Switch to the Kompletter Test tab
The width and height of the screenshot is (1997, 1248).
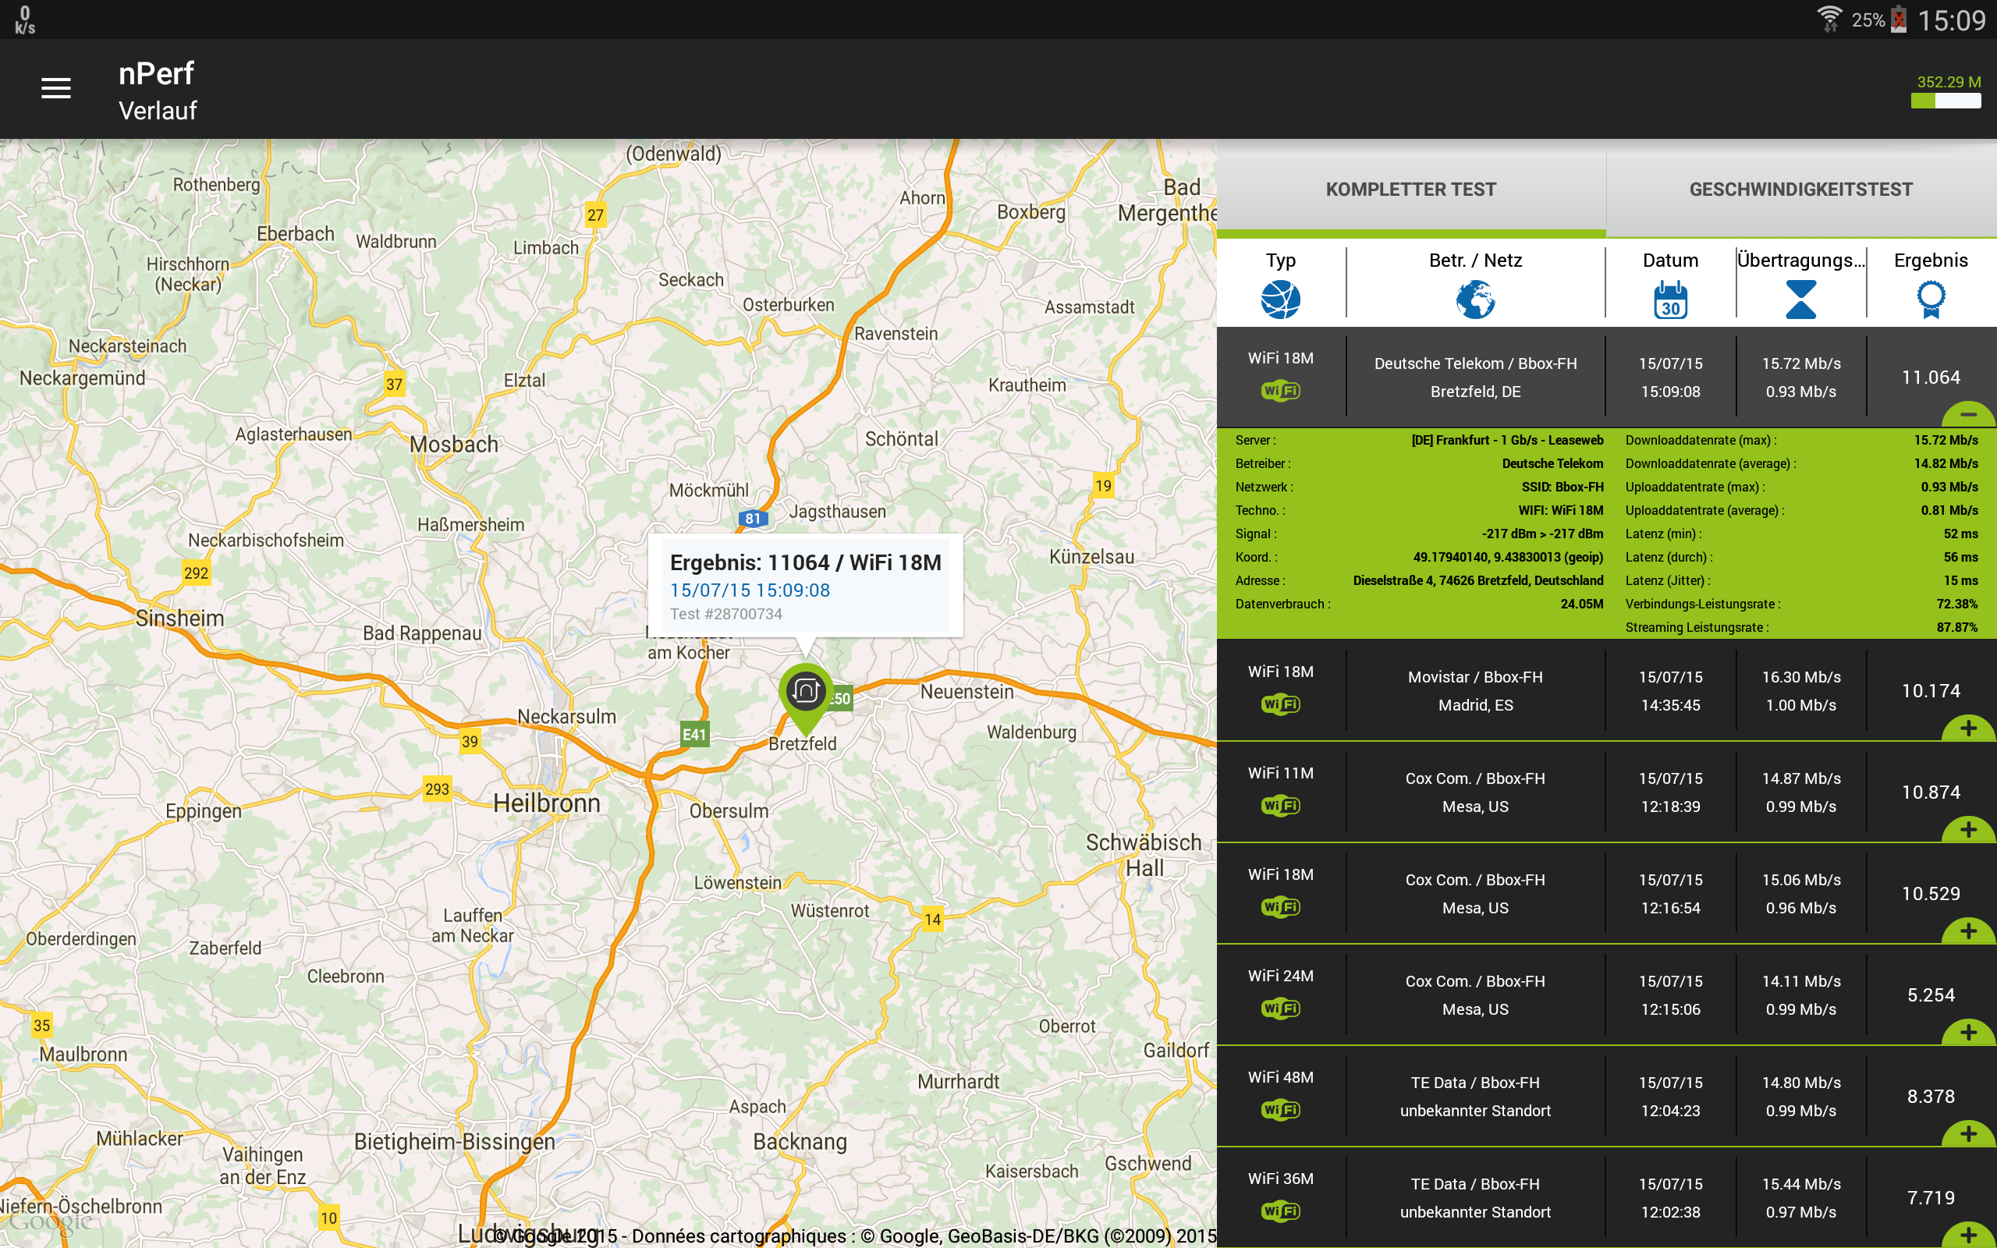[x=1411, y=190]
